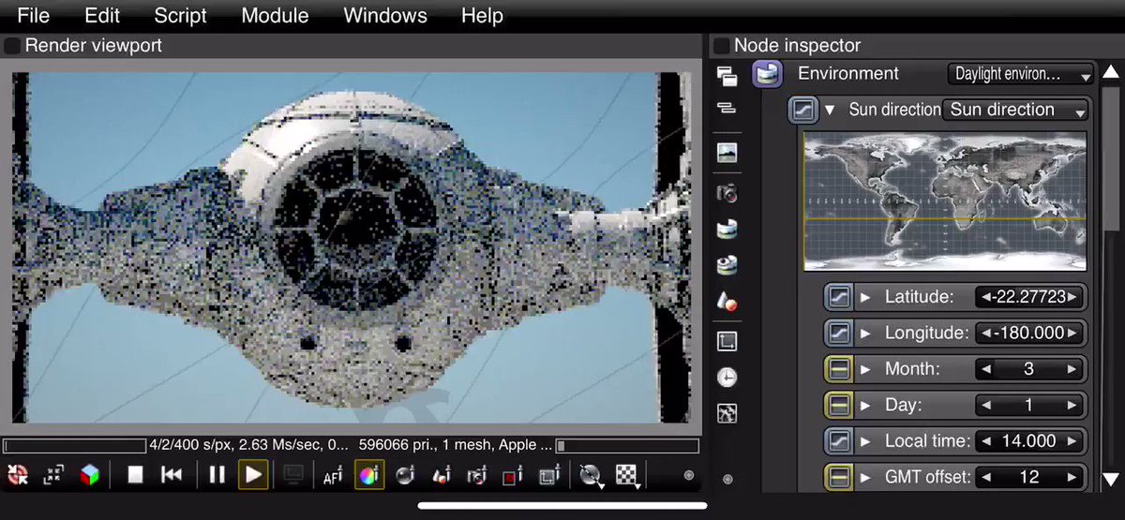Collapse the Sun direction section triangle

pos(829,110)
